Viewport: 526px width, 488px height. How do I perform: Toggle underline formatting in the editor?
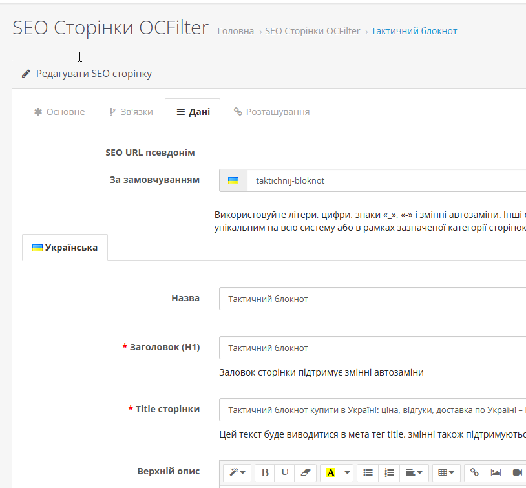point(284,472)
